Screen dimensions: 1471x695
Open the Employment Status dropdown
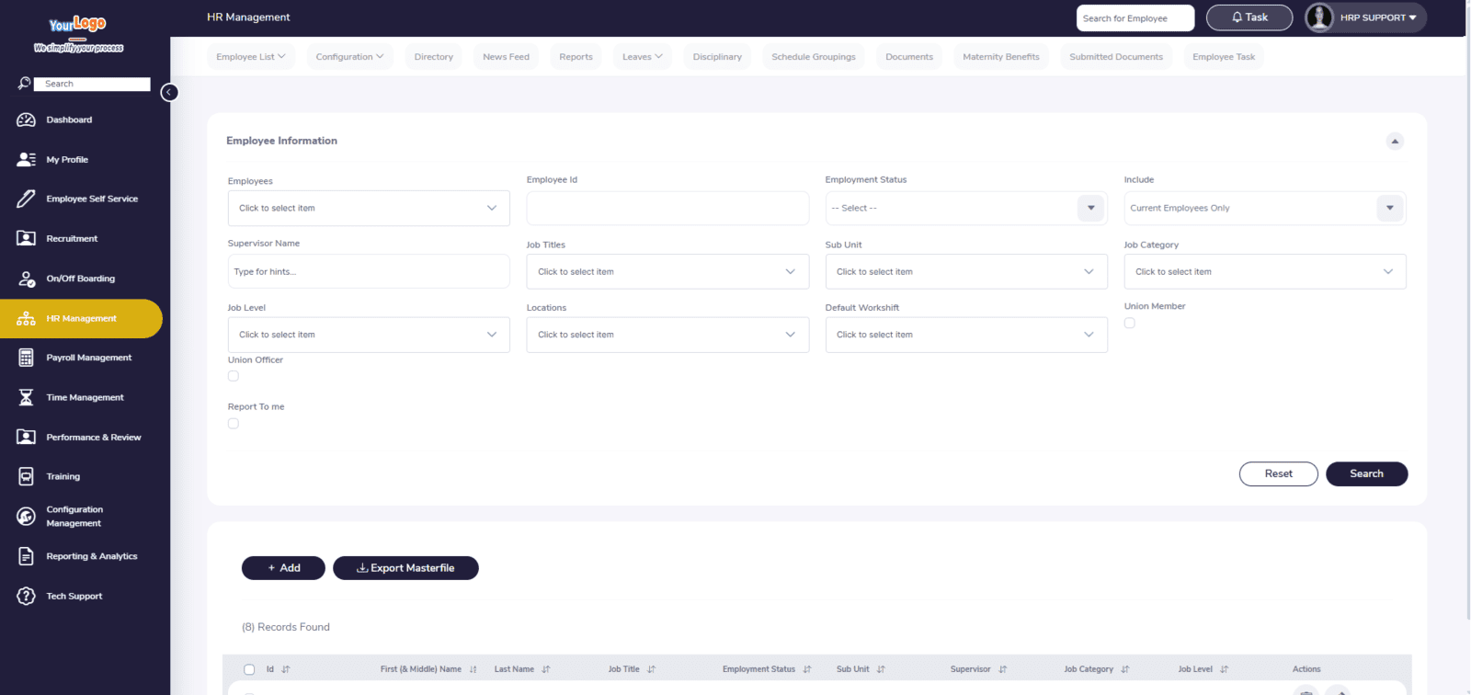coord(966,208)
